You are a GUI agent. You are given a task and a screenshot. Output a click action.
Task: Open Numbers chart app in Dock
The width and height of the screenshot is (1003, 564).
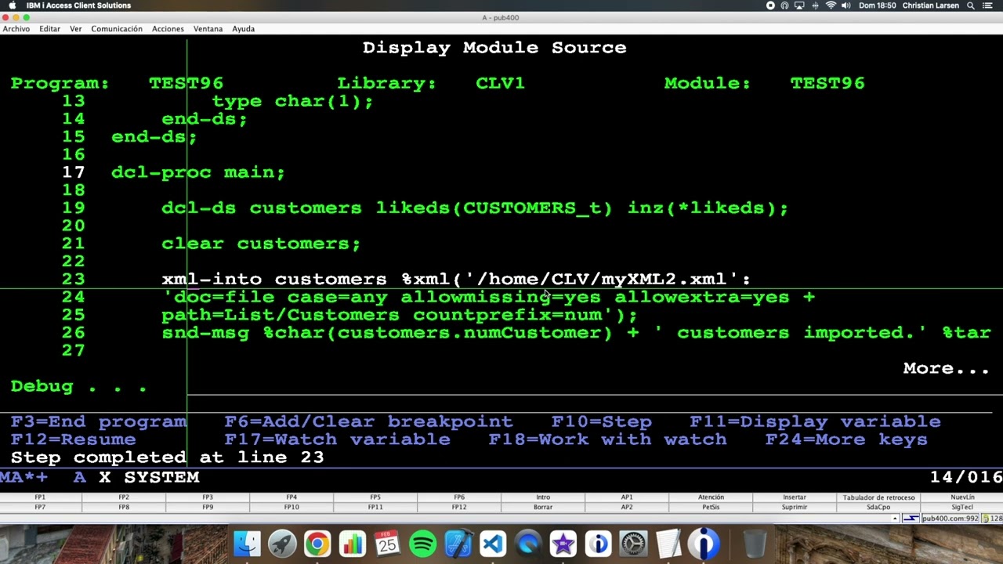pos(353,544)
